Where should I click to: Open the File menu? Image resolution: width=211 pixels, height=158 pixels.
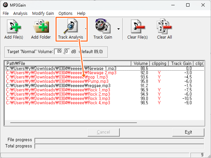coord(6,14)
